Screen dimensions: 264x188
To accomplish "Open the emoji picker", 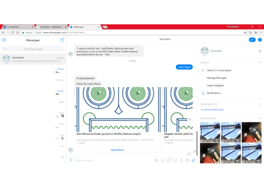I will click(x=175, y=160).
